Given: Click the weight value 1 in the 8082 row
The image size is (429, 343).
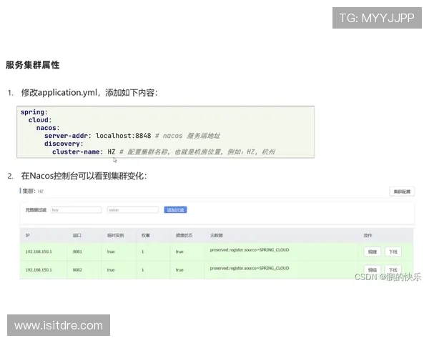Looking at the screenshot, I should tap(142, 269).
